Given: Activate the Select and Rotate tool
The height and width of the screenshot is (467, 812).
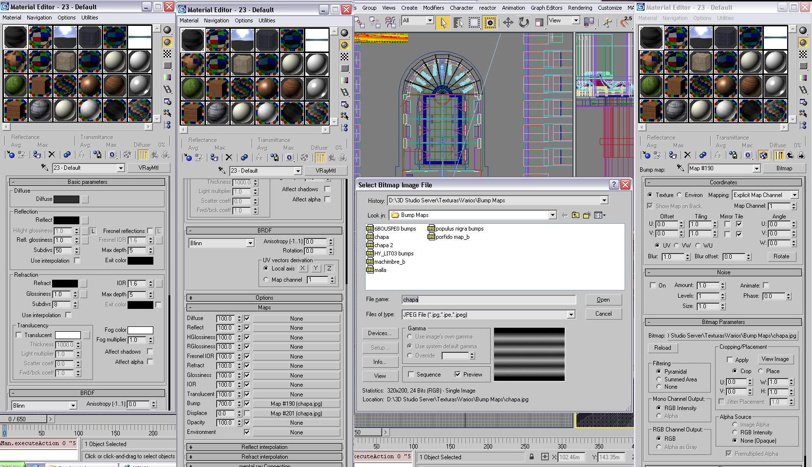Looking at the screenshot, I should click(x=524, y=22).
